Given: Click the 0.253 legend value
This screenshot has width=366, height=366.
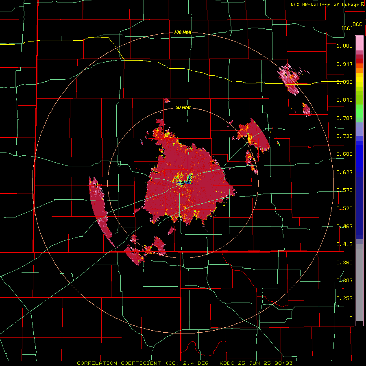Looking at the screenshot, I should 344,298.
